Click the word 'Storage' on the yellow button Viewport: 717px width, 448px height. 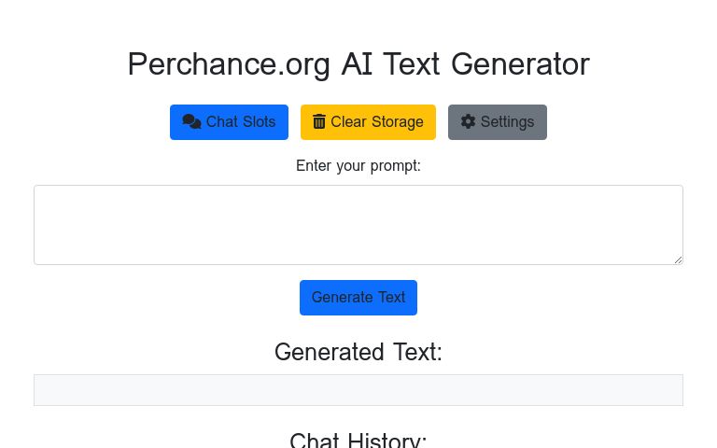point(398,122)
